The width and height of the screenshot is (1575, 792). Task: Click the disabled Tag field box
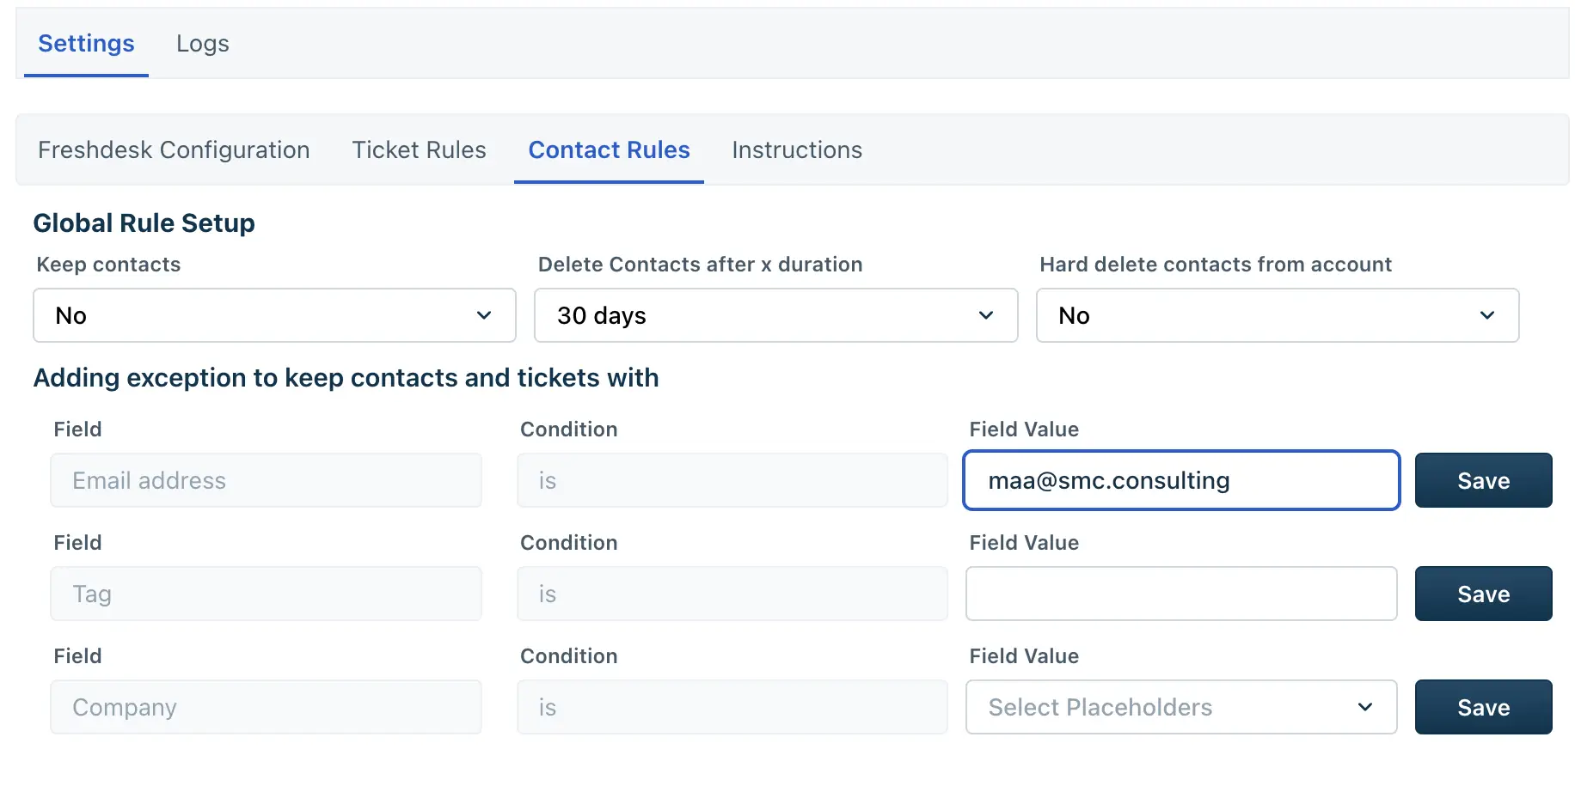(x=266, y=594)
